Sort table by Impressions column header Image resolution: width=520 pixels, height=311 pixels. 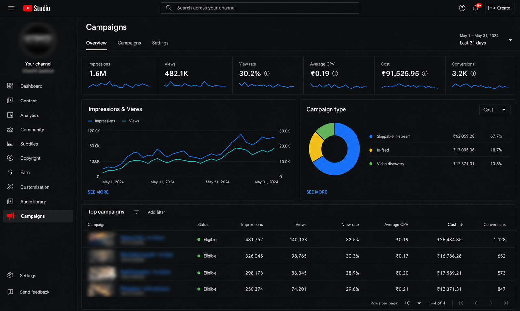click(252, 225)
